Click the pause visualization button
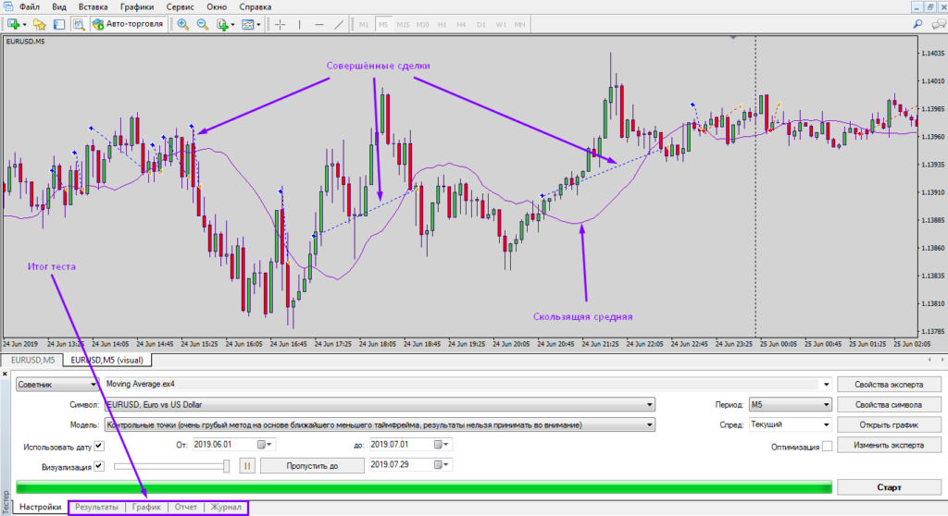 pos(246,466)
